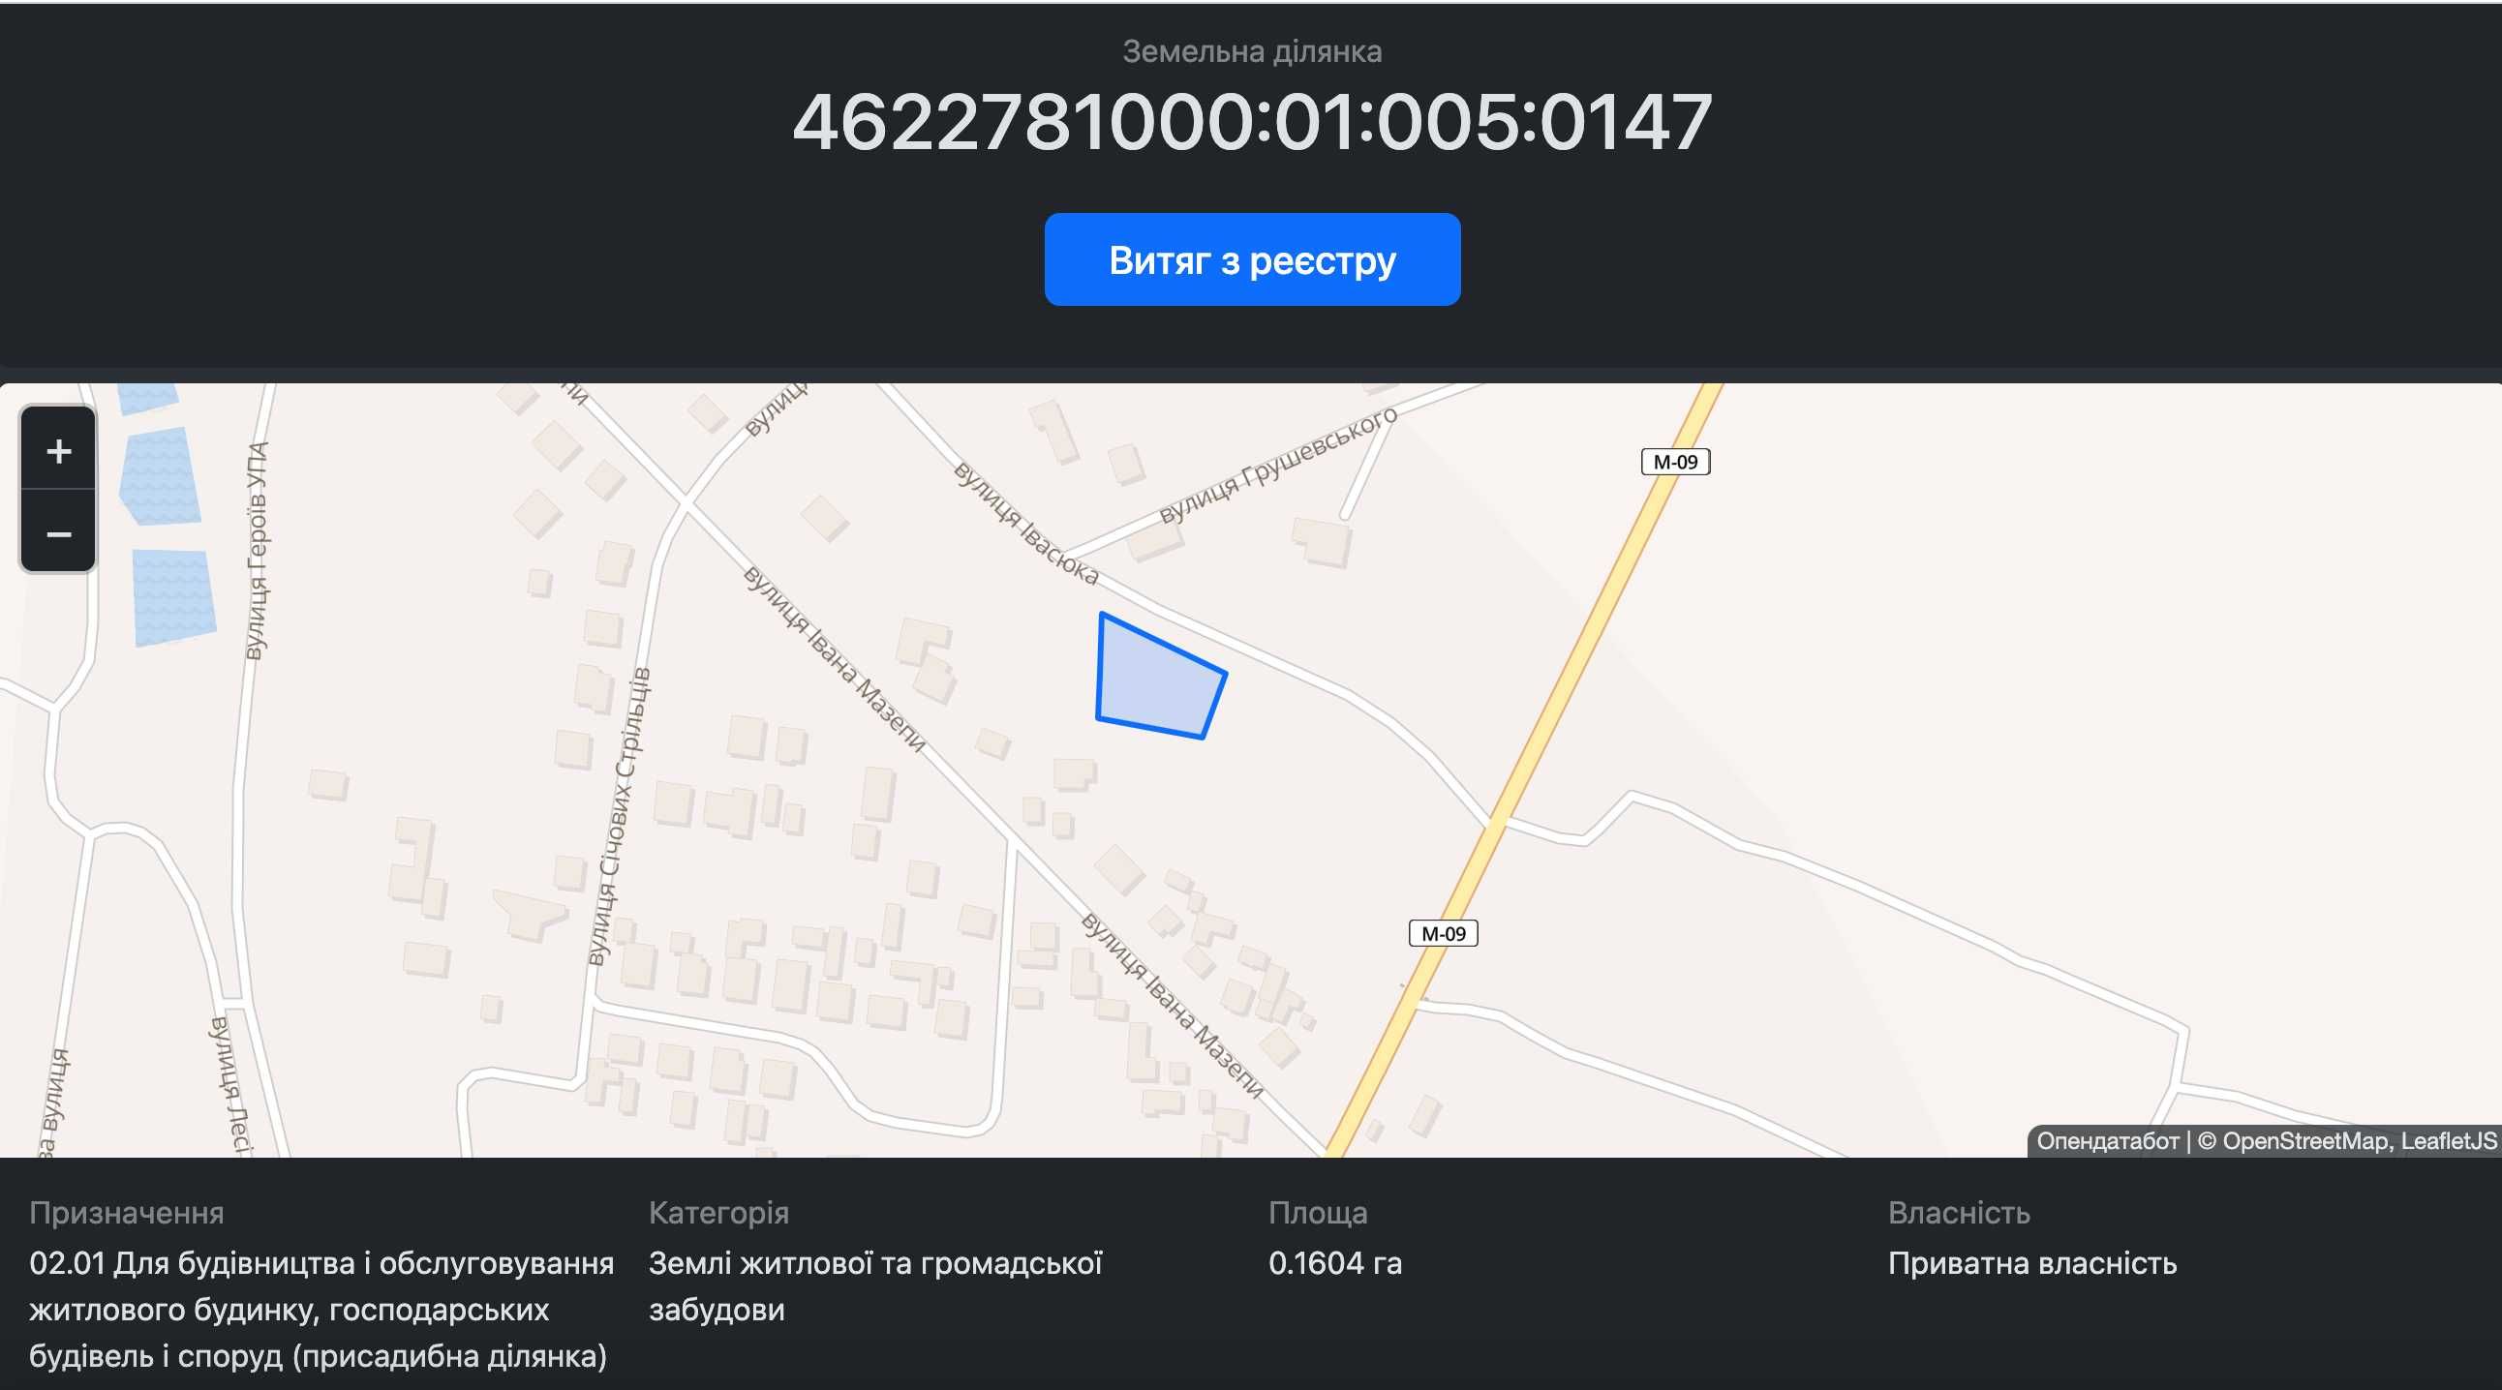Open the LeafletJS attribution link
Viewport: 2502px width, 1390px height.
point(2449,1140)
